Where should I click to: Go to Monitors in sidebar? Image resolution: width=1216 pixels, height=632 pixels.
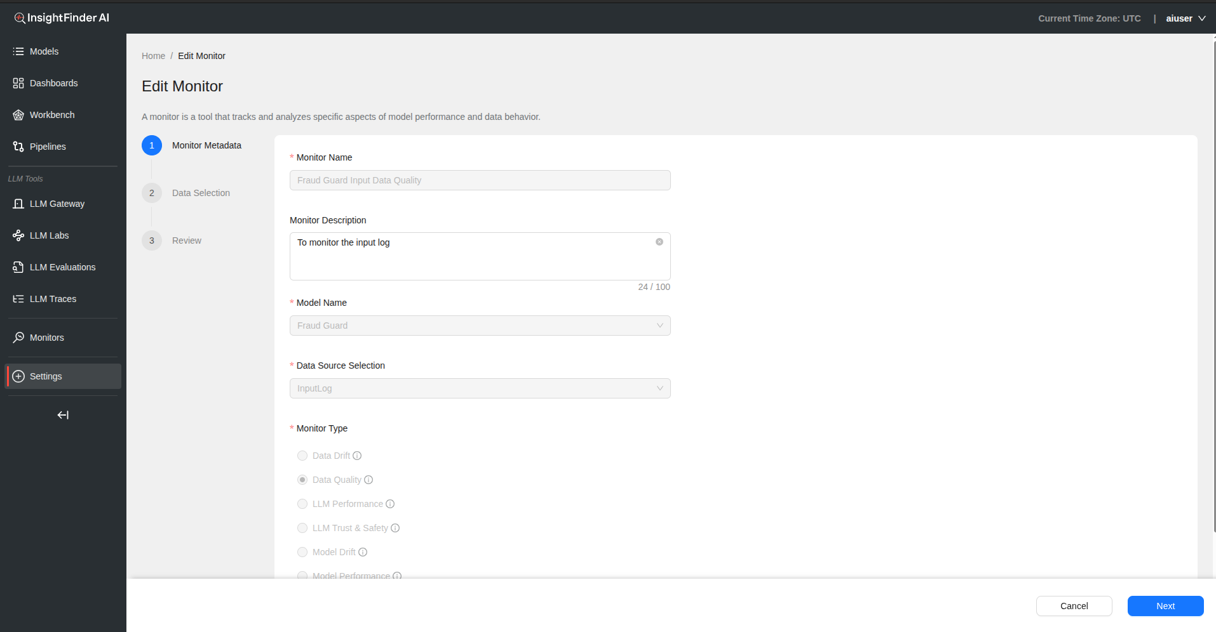[x=46, y=338]
